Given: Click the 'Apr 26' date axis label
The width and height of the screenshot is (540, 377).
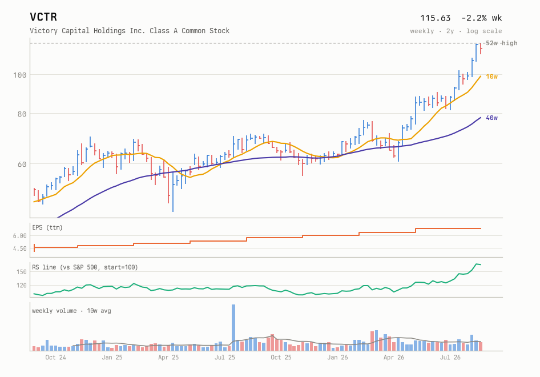Looking at the screenshot, I should click(394, 358).
